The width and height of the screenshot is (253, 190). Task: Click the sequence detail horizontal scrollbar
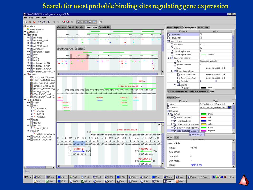pos(109,166)
